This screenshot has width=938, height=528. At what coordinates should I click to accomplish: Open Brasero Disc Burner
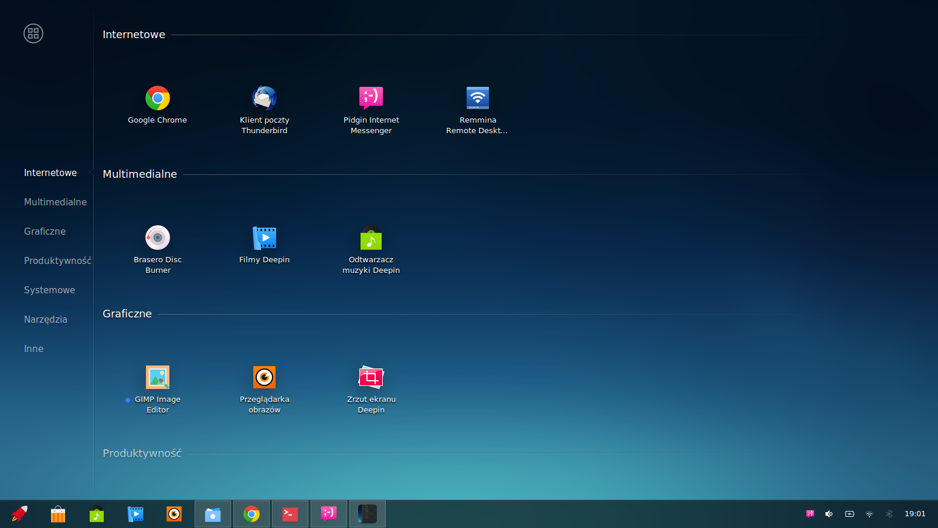(x=158, y=238)
